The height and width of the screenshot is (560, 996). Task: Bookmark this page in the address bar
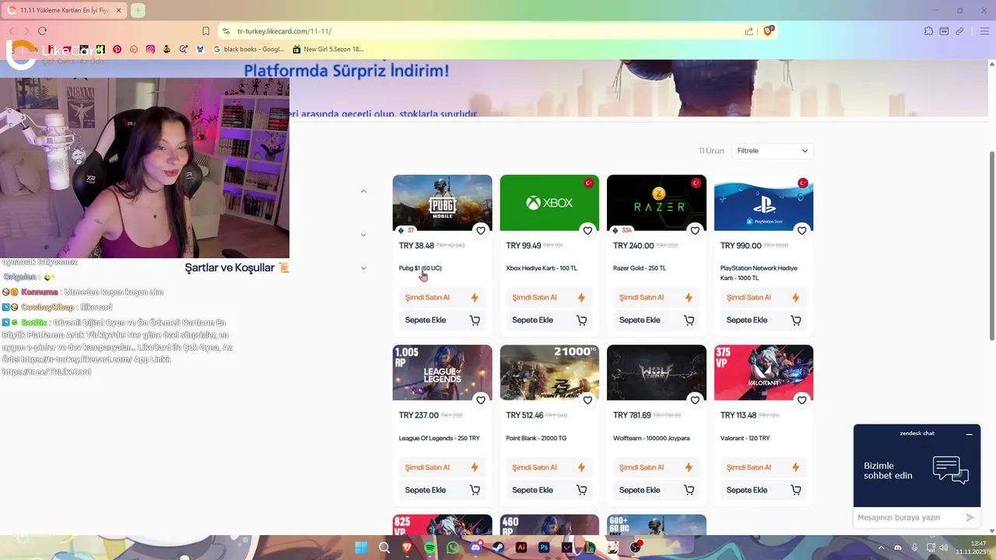point(205,31)
